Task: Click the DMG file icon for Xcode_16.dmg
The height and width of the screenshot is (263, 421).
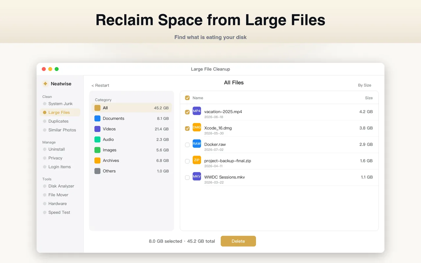Action: (197, 128)
